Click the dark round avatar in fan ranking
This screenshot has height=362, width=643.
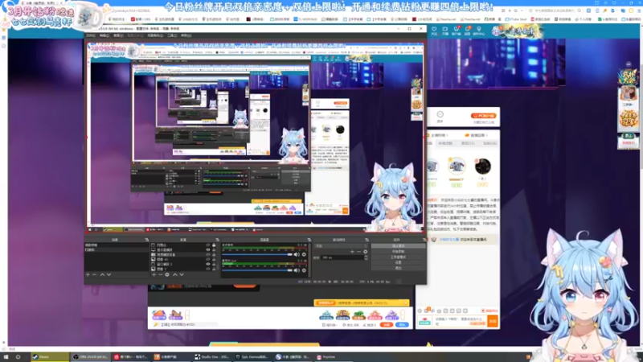(x=483, y=167)
